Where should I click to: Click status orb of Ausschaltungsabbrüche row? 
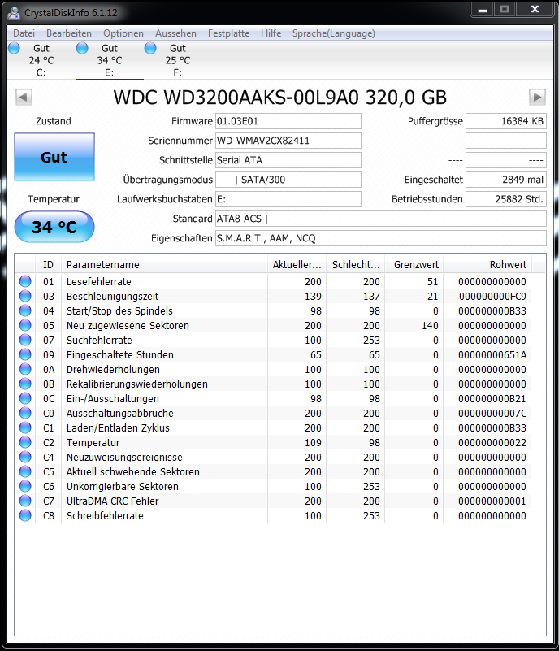pyautogui.click(x=25, y=413)
